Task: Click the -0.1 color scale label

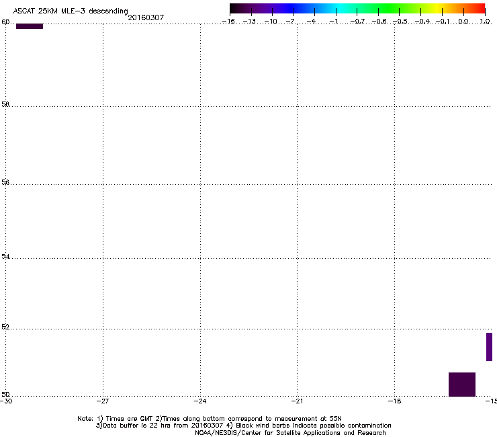Action: [443, 22]
